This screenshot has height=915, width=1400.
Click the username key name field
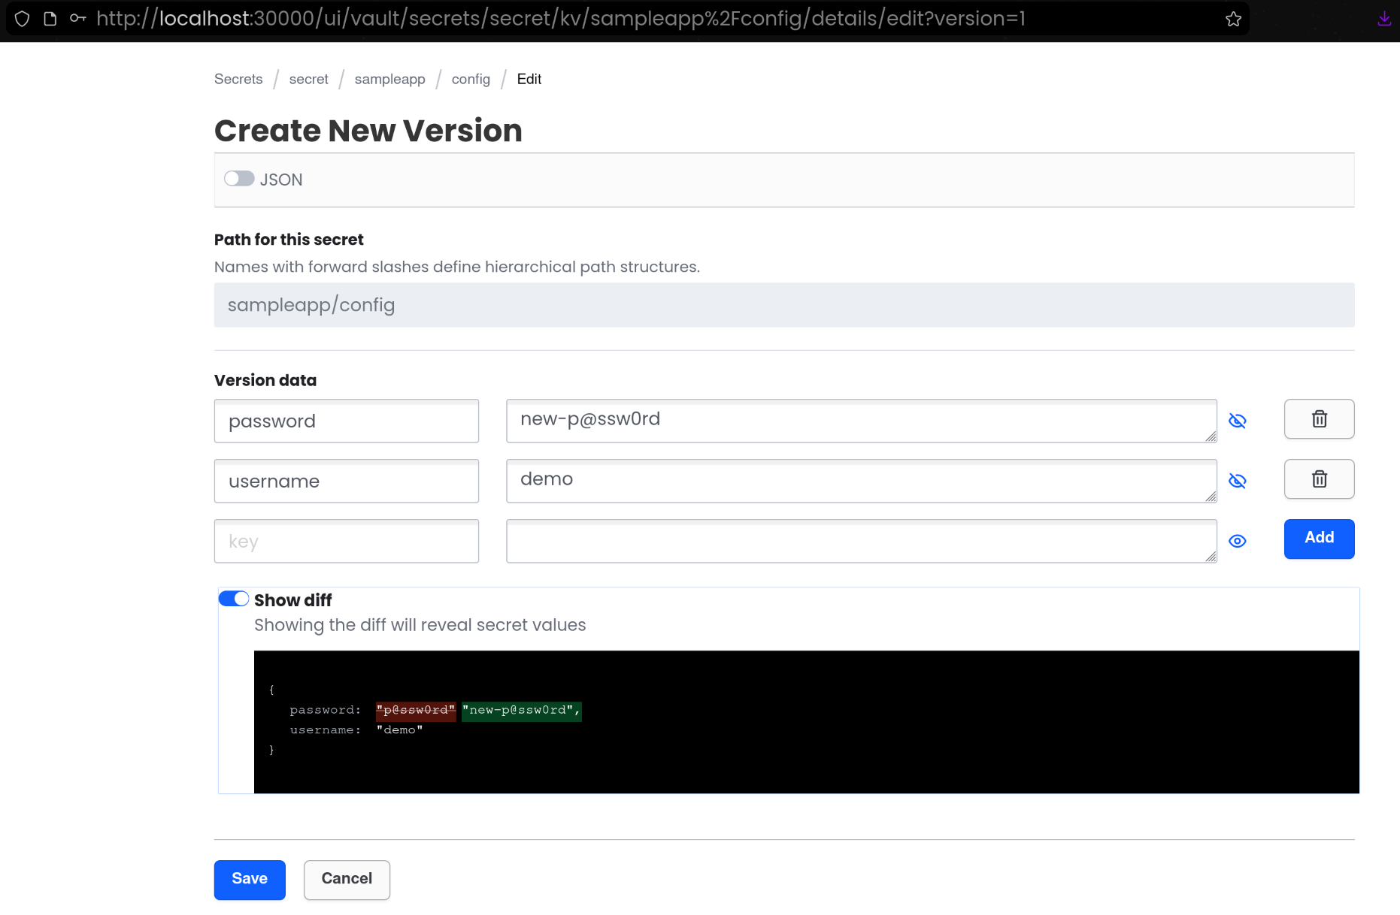[347, 481]
